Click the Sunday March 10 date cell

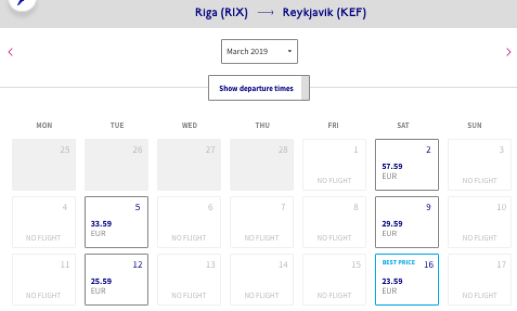pos(480,222)
